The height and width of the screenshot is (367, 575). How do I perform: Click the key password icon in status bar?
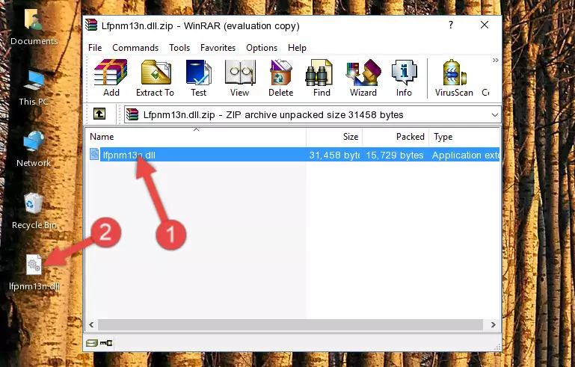pyautogui.click(x=106, y=343)
